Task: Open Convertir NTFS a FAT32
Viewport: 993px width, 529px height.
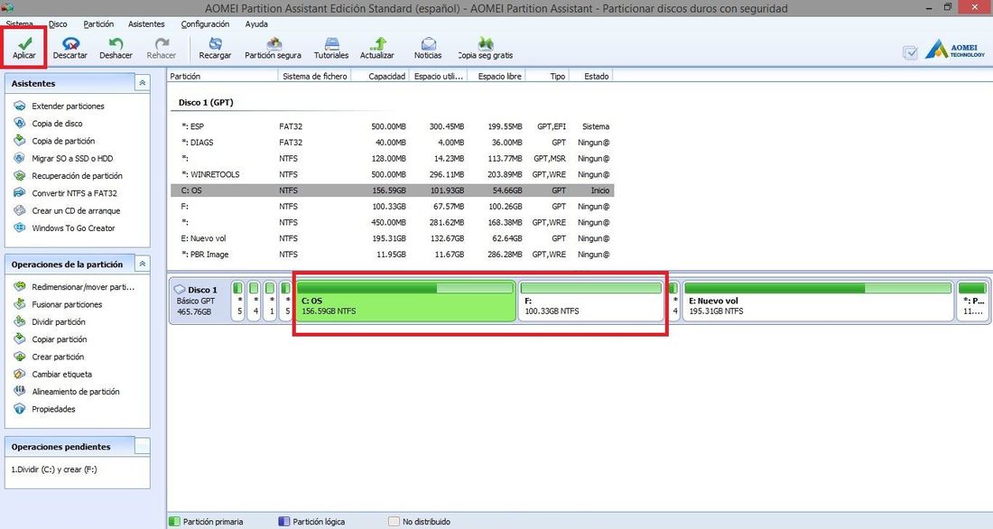Action: pyautogui.click(x=74, y=193)
